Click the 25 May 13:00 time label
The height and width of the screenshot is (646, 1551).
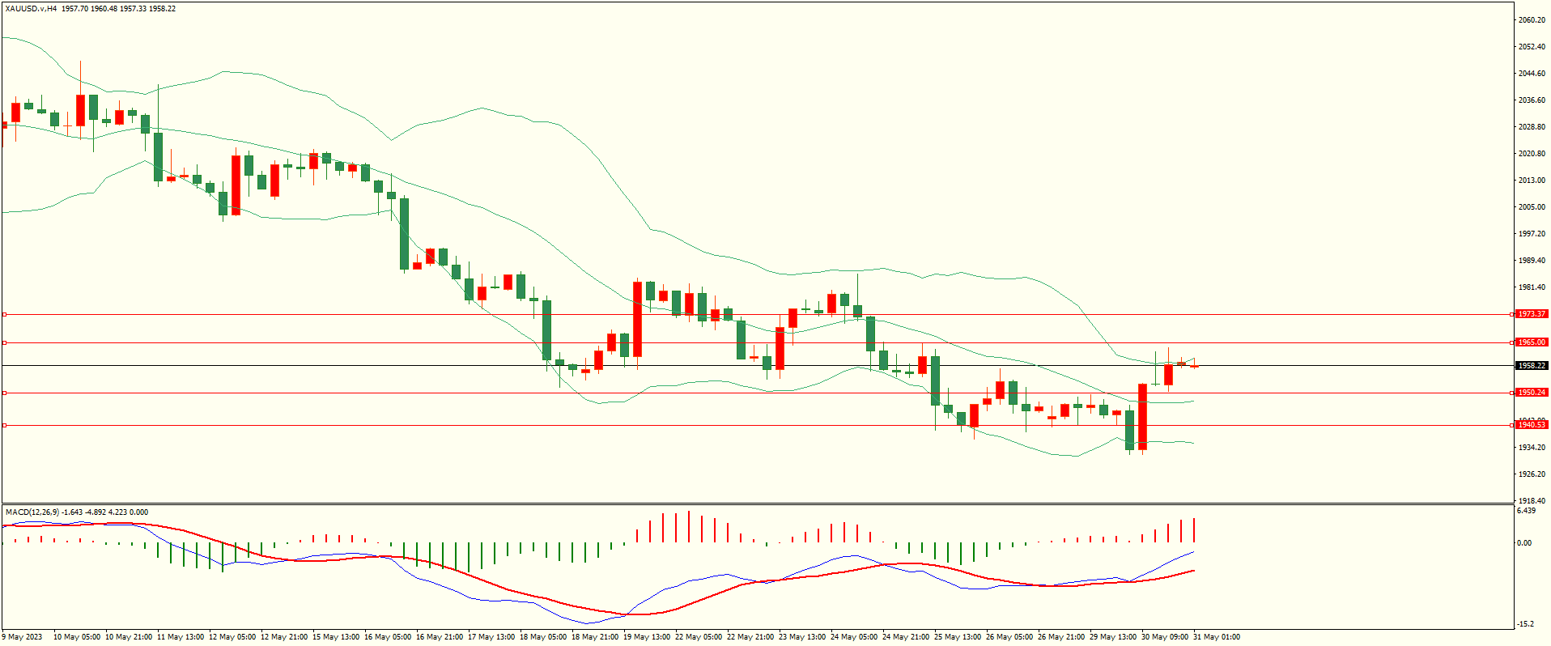(x=958, y=637)
